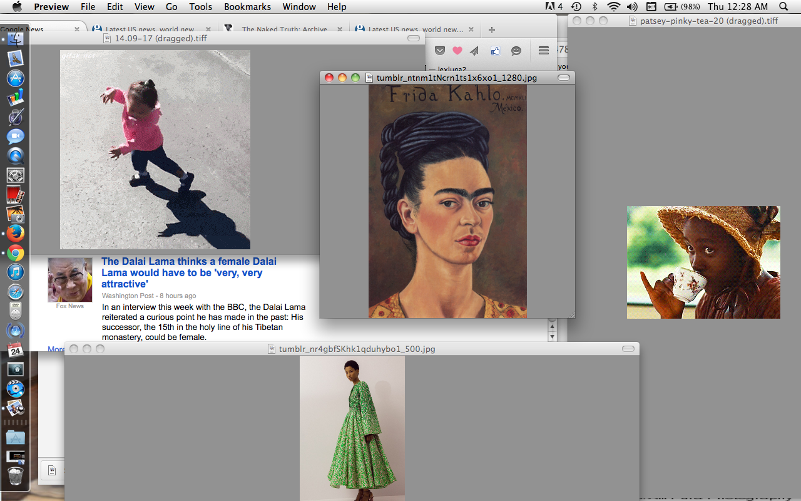Switch to Firefox in the Dock
Screen dimensions: 801x501
(x=16, y=234)
